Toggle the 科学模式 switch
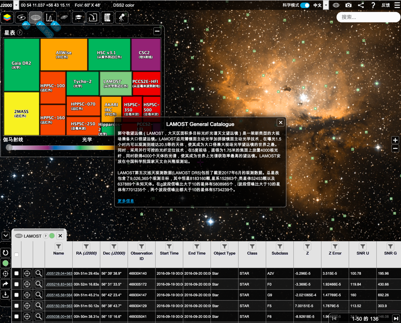This screenshot has width=401, height=323. 305,5
